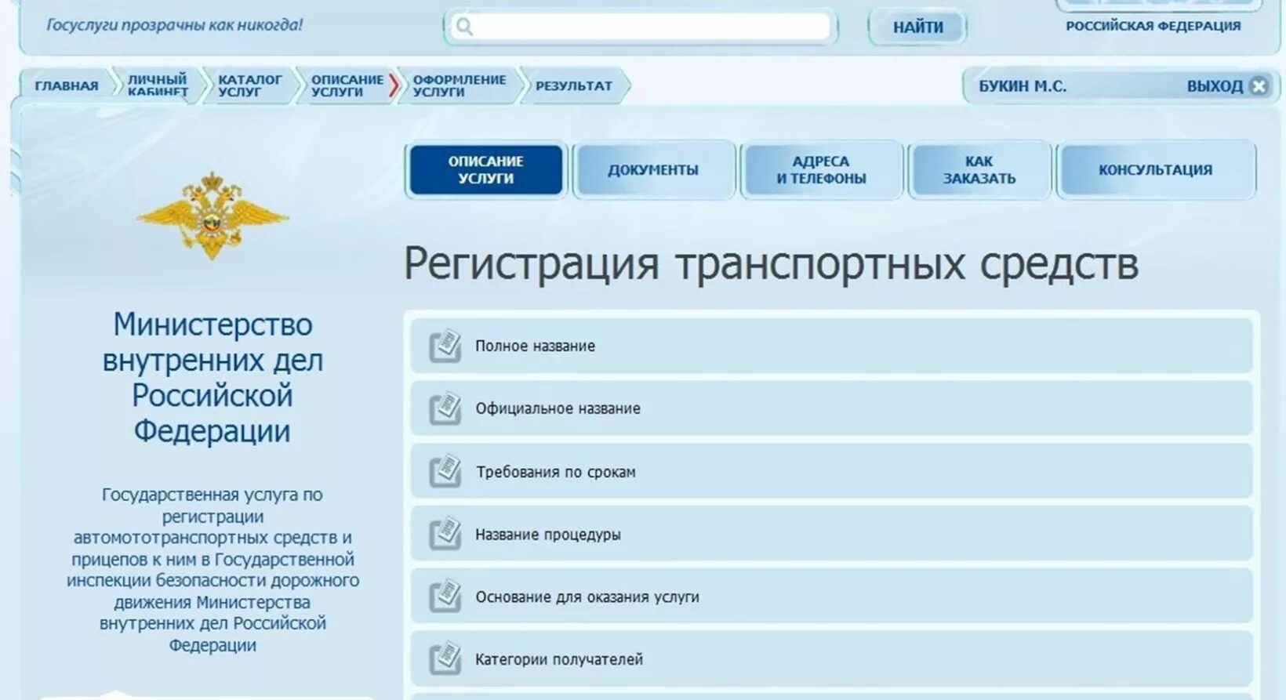Click the document icon next to Полное название
This screenshot has height=700, width=1286.
pos(445,346)
